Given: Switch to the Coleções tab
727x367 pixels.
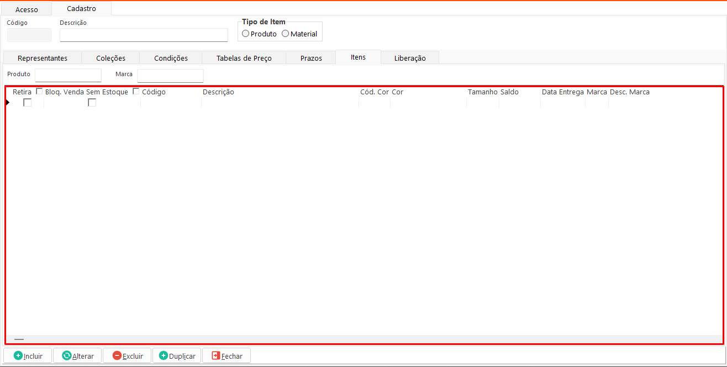Looking at the screenshot, I should tap(110, 58).
